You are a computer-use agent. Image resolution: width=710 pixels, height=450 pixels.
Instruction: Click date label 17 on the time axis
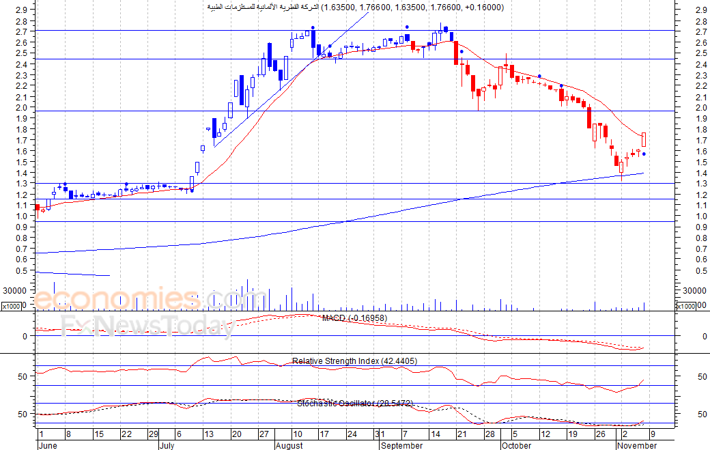pyautogui.click(x=324, y=434)
